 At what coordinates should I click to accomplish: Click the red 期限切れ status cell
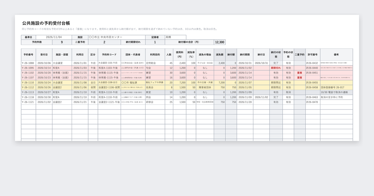pos(276,68)
